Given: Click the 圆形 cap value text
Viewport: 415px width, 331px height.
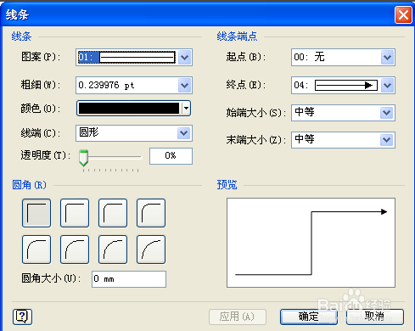Looking at the screenshot, I should pos(89,132).
